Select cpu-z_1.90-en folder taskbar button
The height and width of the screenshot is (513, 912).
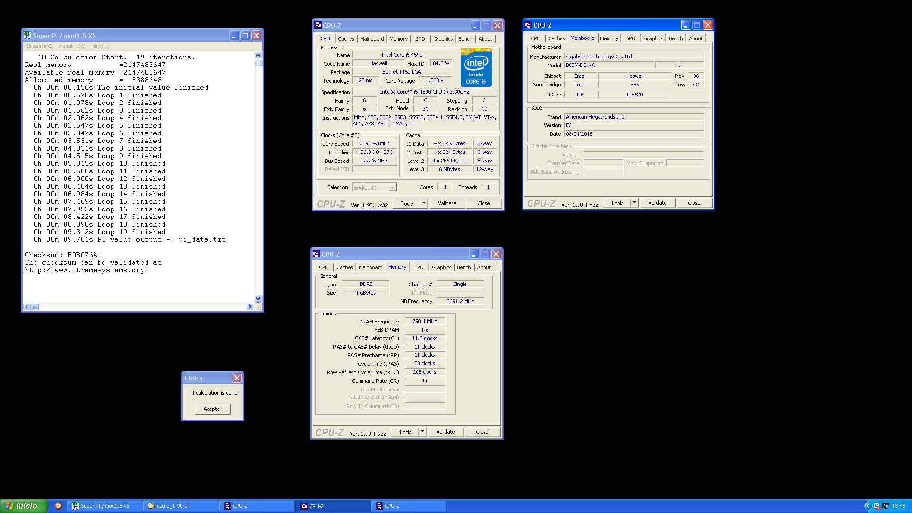[181, 506]
